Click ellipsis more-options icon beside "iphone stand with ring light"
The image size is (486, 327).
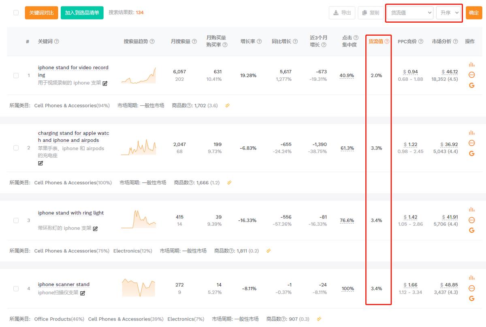(471, 220)
